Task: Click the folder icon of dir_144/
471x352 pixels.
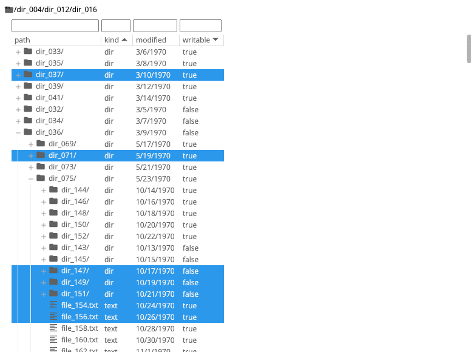Action: [53, 189]
